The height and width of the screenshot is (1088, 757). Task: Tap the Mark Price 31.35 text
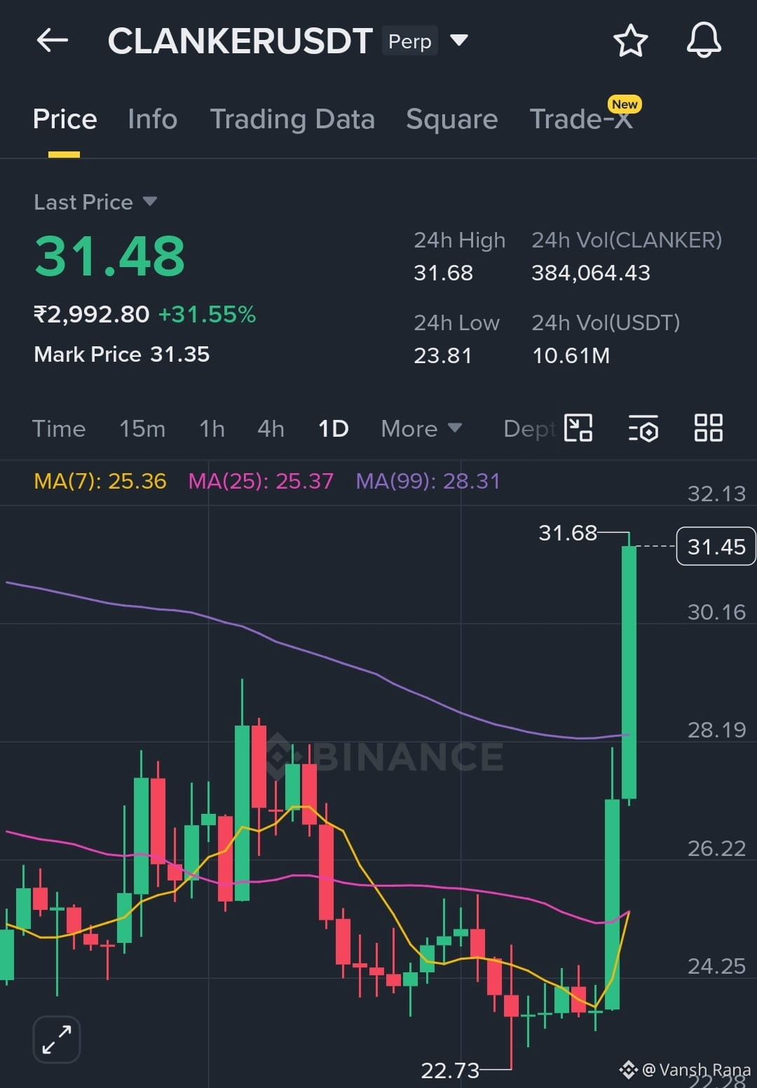click(122, 354)
